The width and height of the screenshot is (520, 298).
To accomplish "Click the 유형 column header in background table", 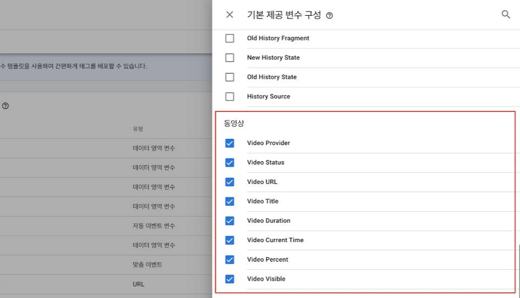I will tap(138, 129).
